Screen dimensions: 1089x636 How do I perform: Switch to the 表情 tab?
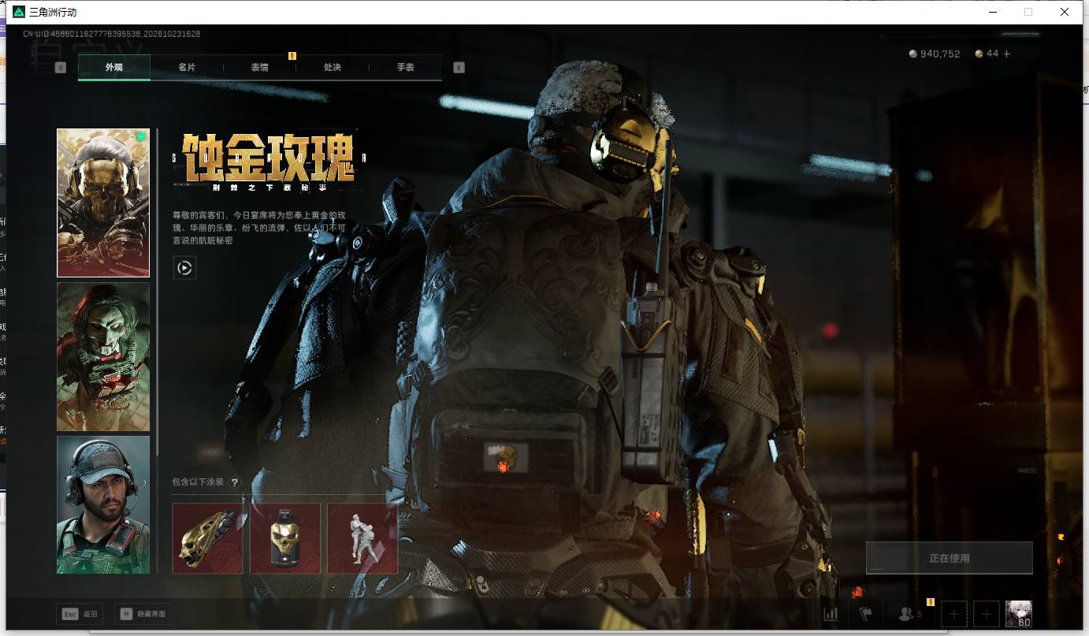point(260,68)
